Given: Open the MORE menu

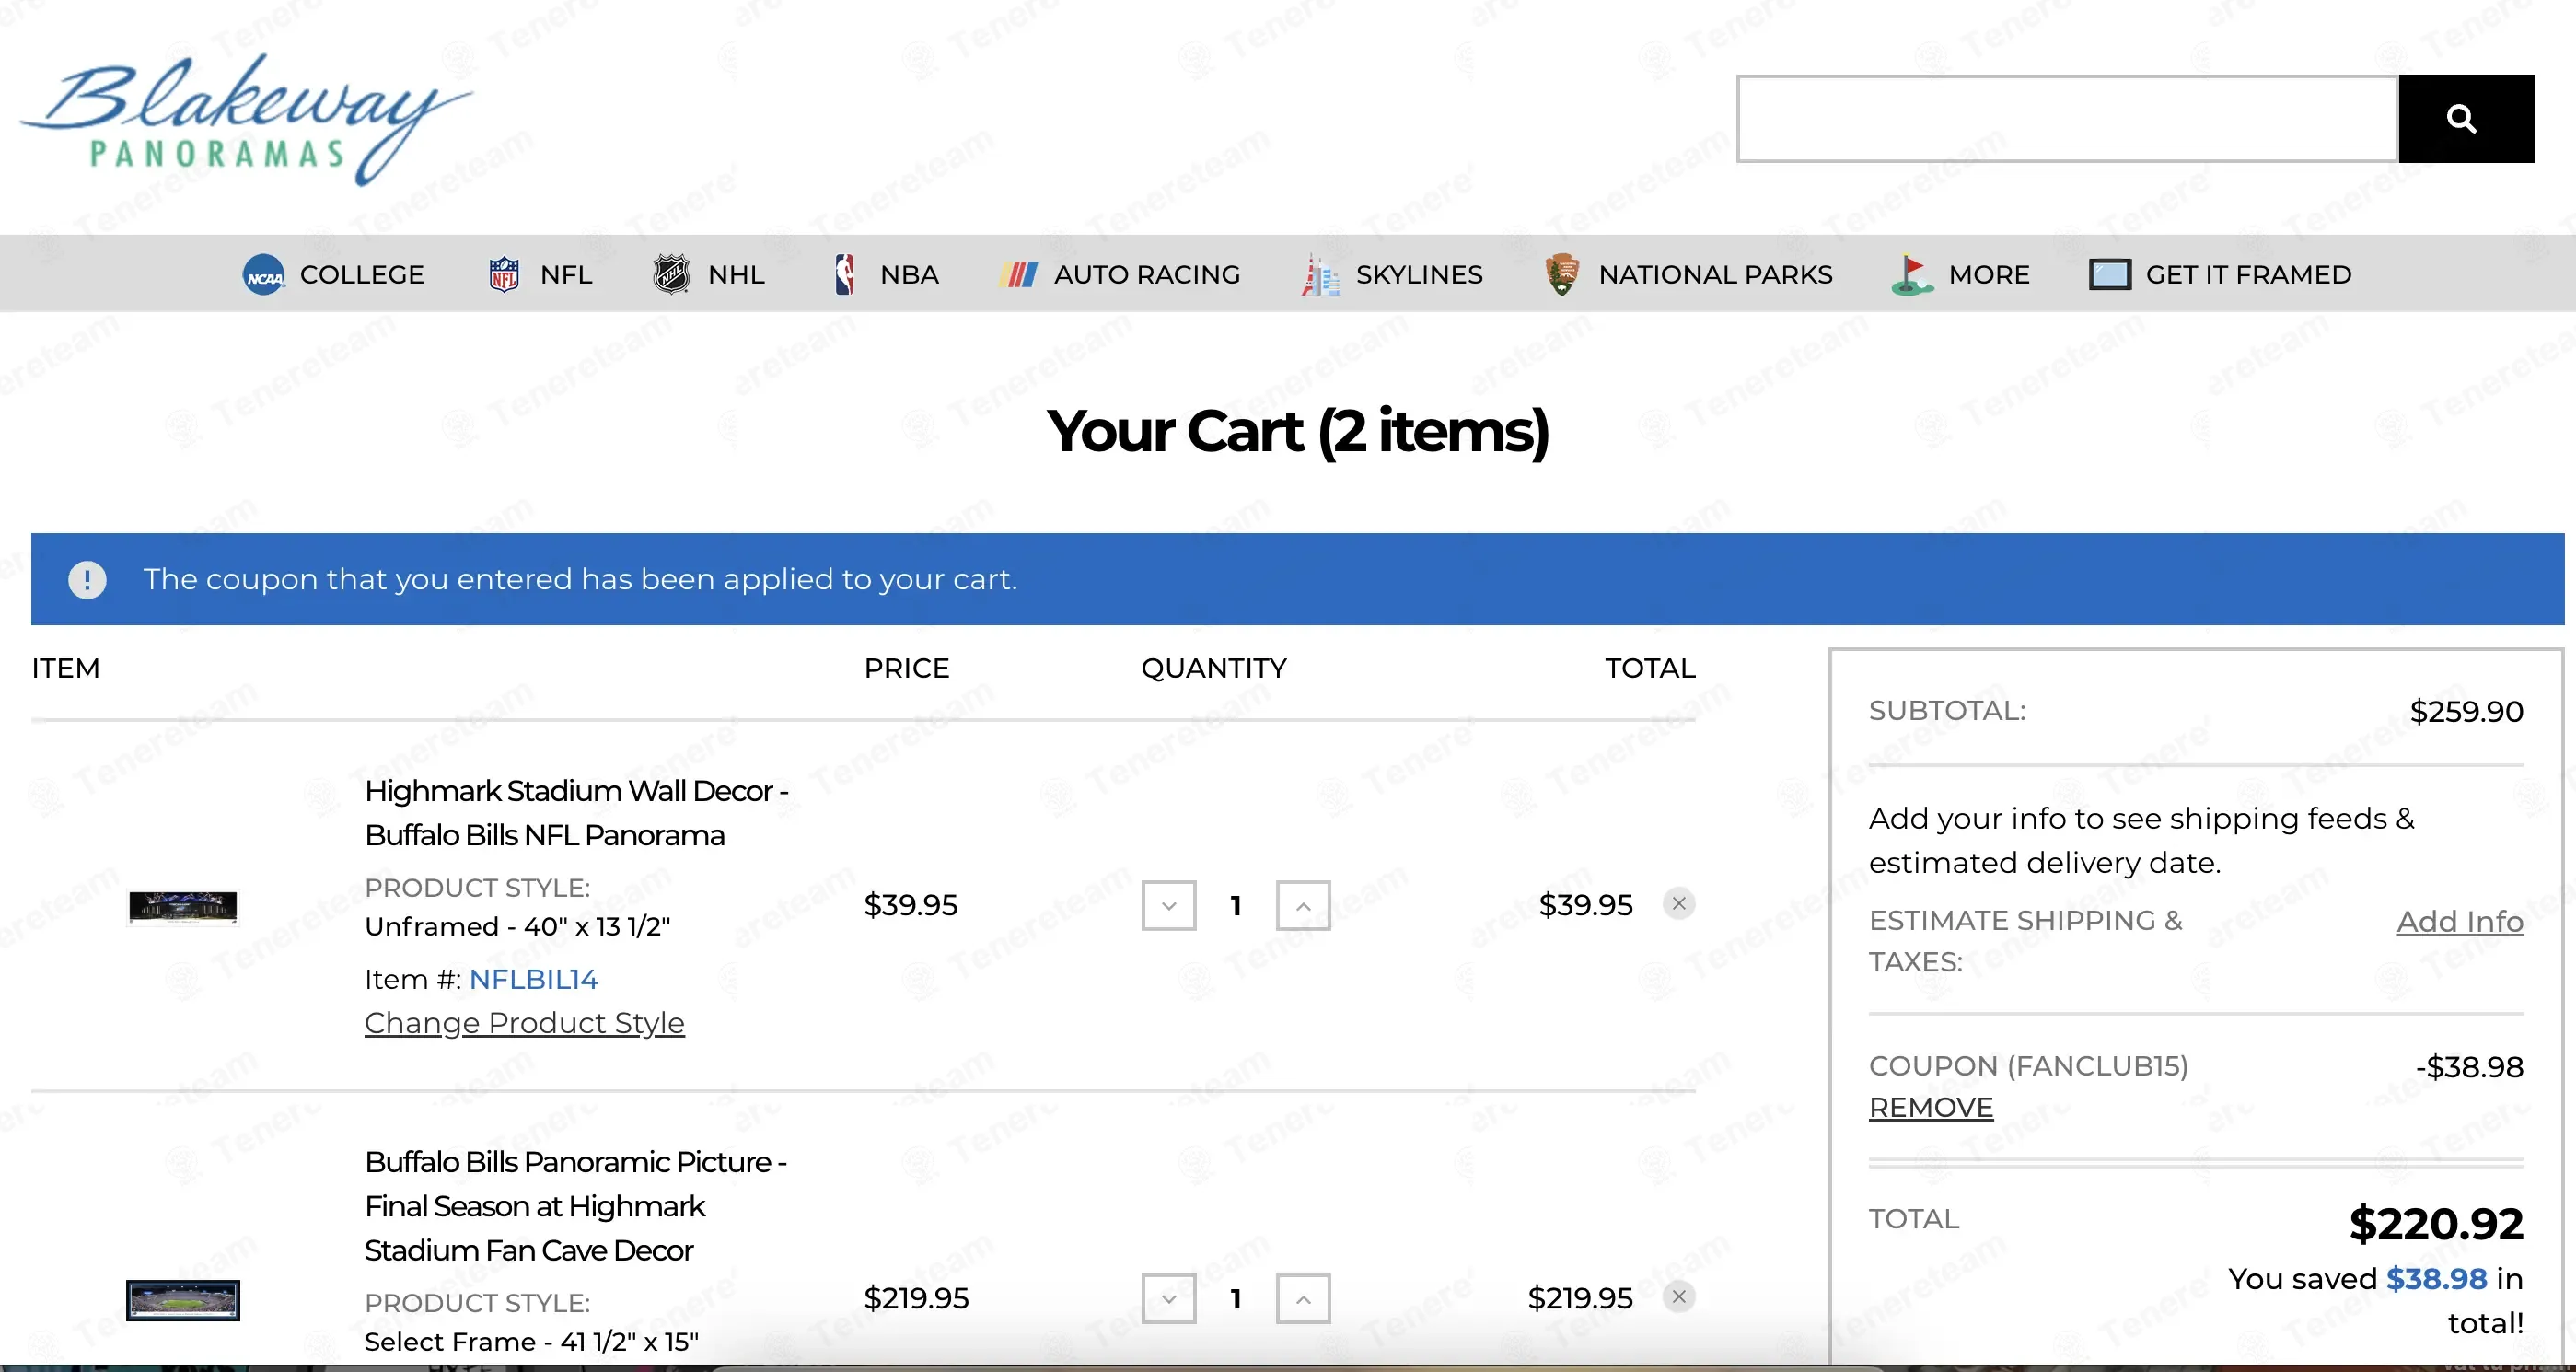Looking at the screenshot, I should click(1989, 275).
